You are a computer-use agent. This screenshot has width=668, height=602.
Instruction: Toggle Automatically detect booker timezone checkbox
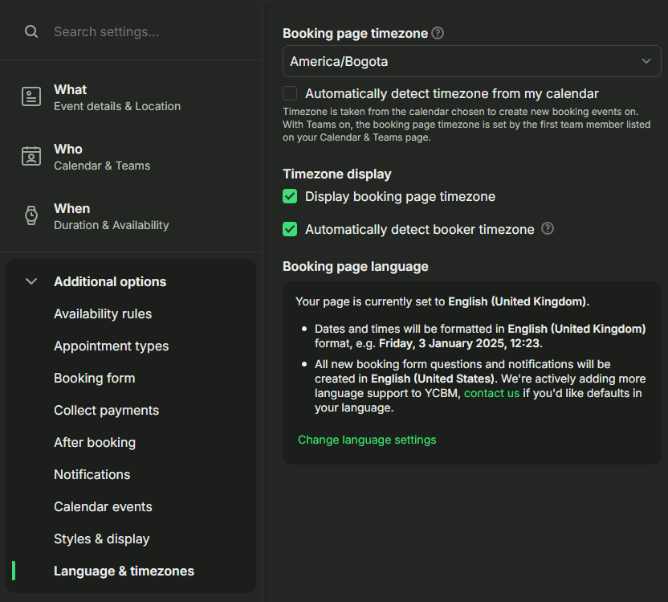click(x=290, y=229)
